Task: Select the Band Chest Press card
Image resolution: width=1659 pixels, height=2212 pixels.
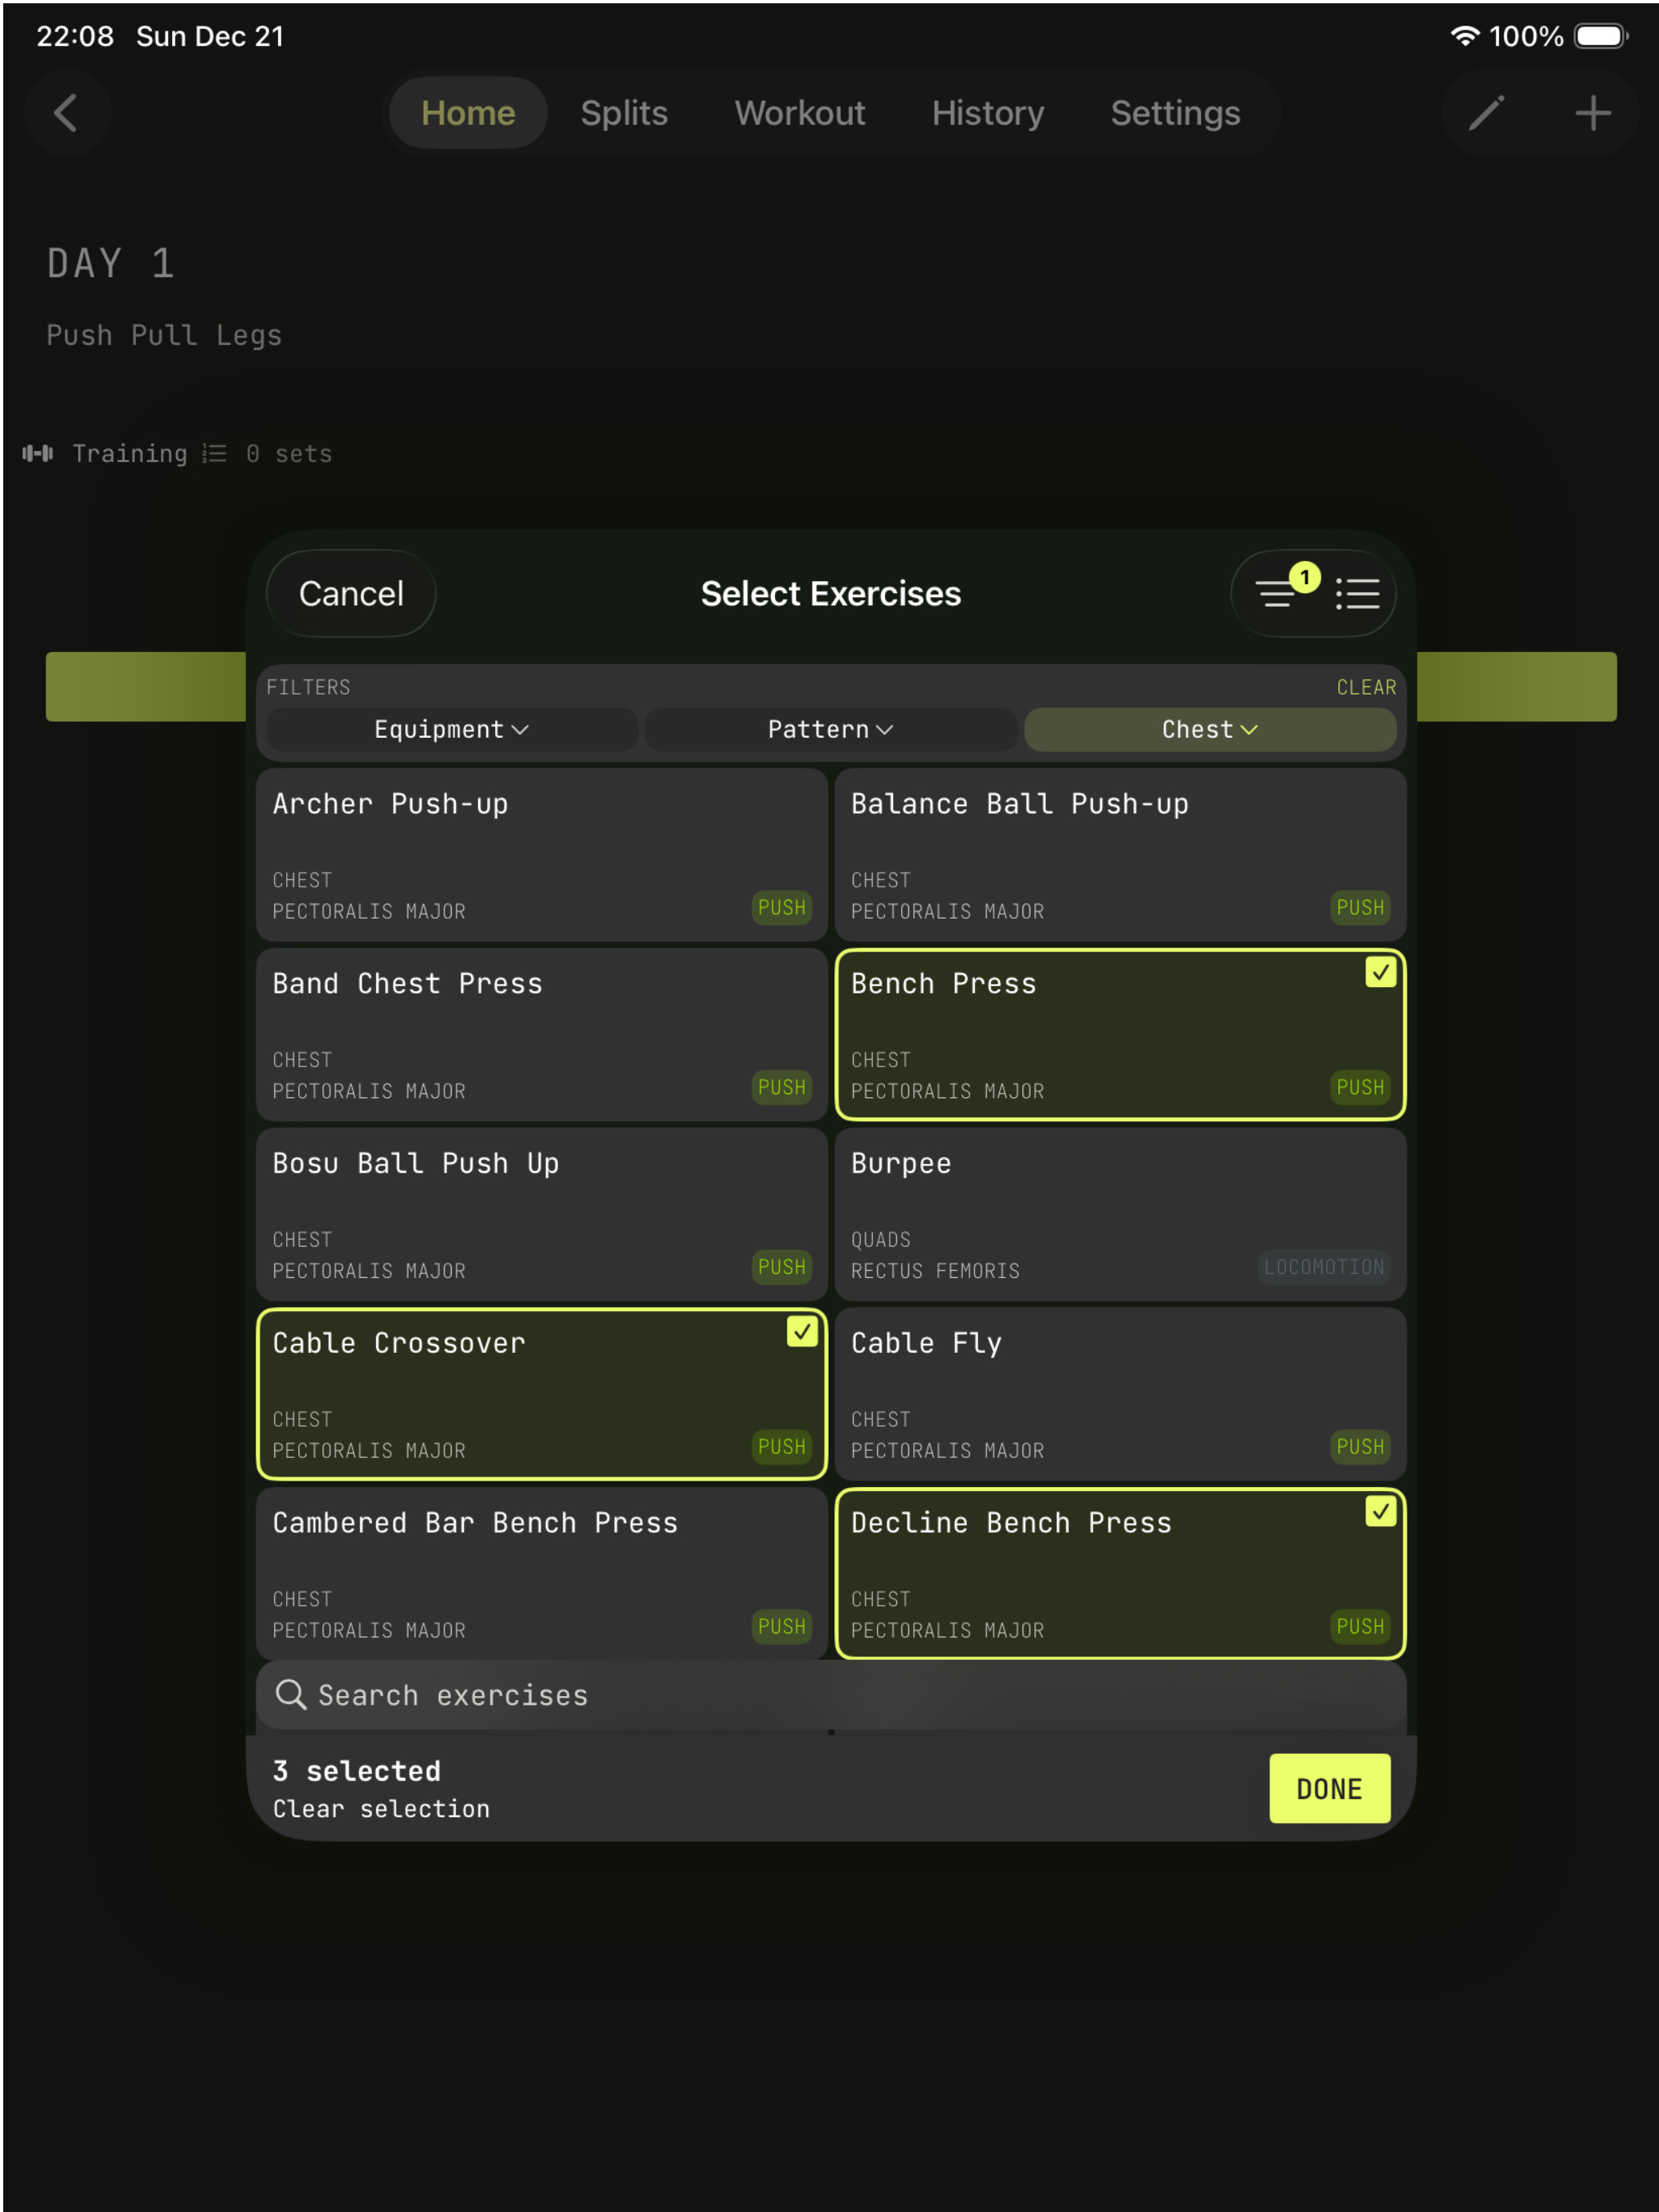Action: (542, 1034)
